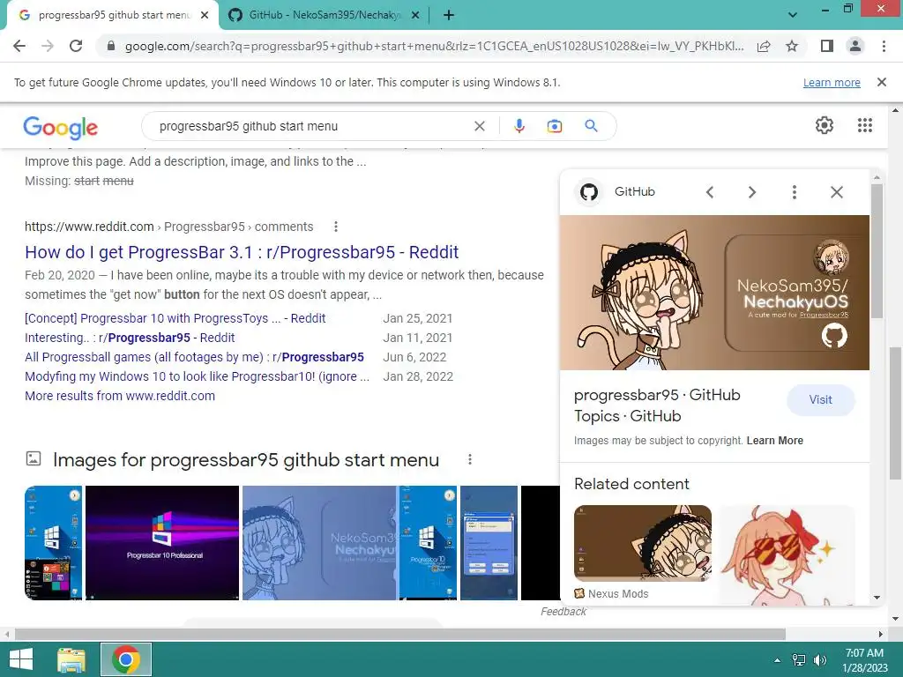Click Learn more about Chrome updates
The width and height of the screenshot is (903, 677).
pos(832,82)
